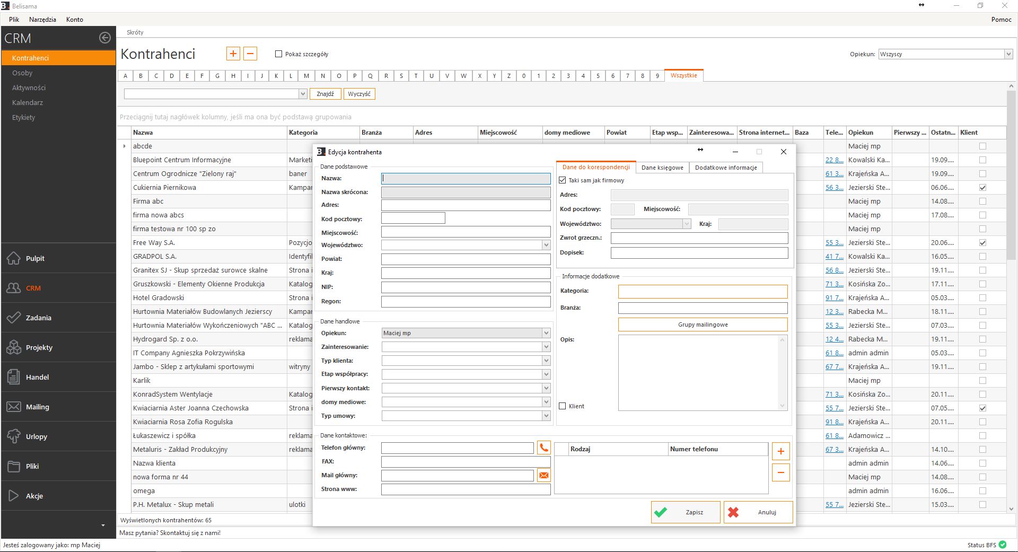Open the Narzędzia menu
Image resolution: width=1018 pixels, height=552 pixels.
pos(42,20)
